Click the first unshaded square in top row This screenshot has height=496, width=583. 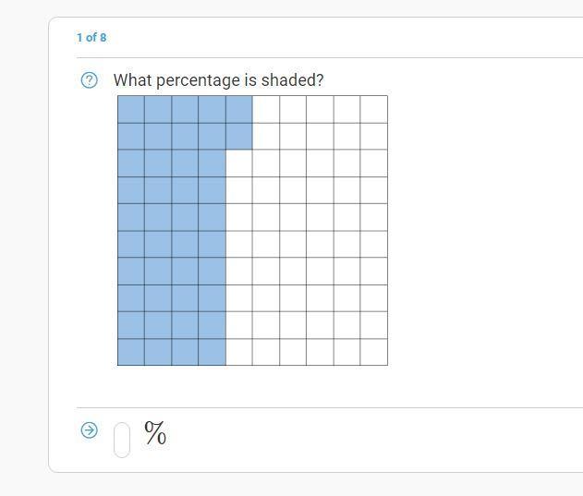(266, 109)
